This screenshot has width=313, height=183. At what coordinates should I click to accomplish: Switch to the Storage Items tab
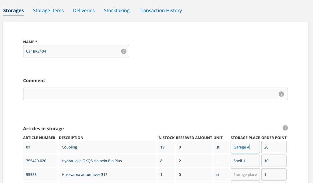click(48, 11)
